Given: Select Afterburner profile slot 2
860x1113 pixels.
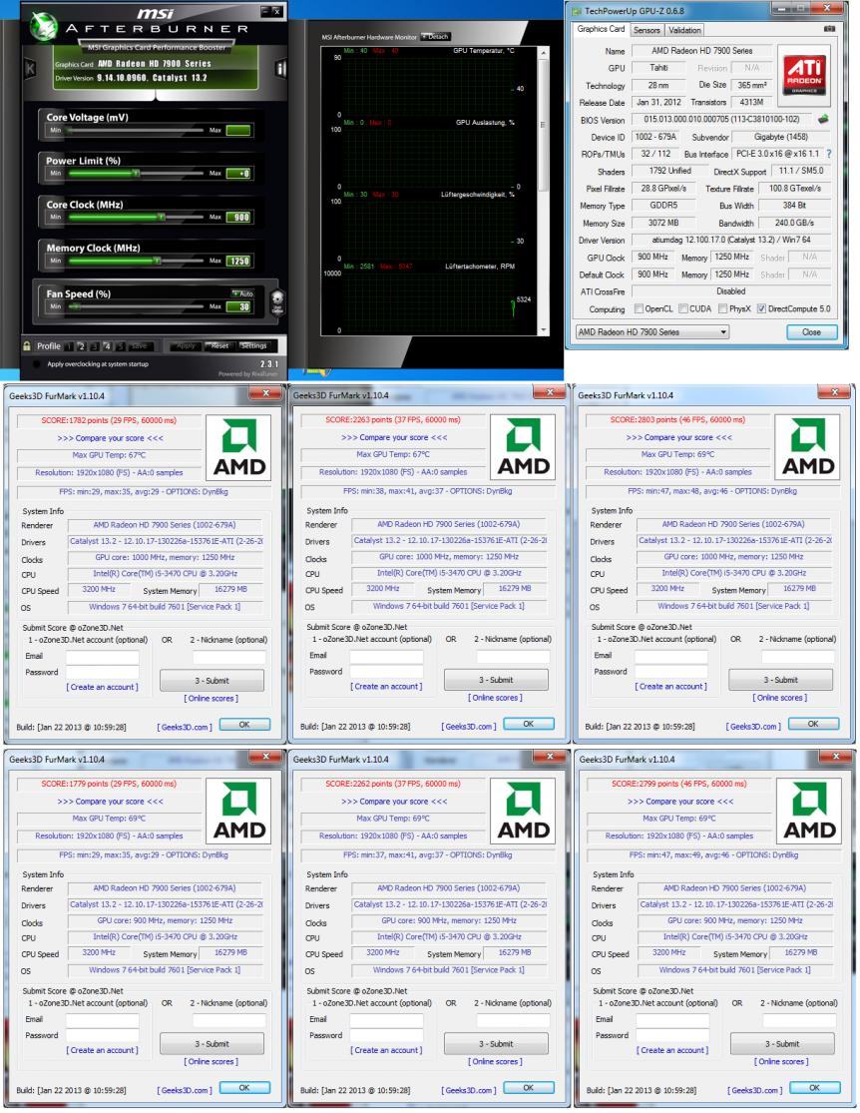Looking at the screenshot, I should coord(82,346).
